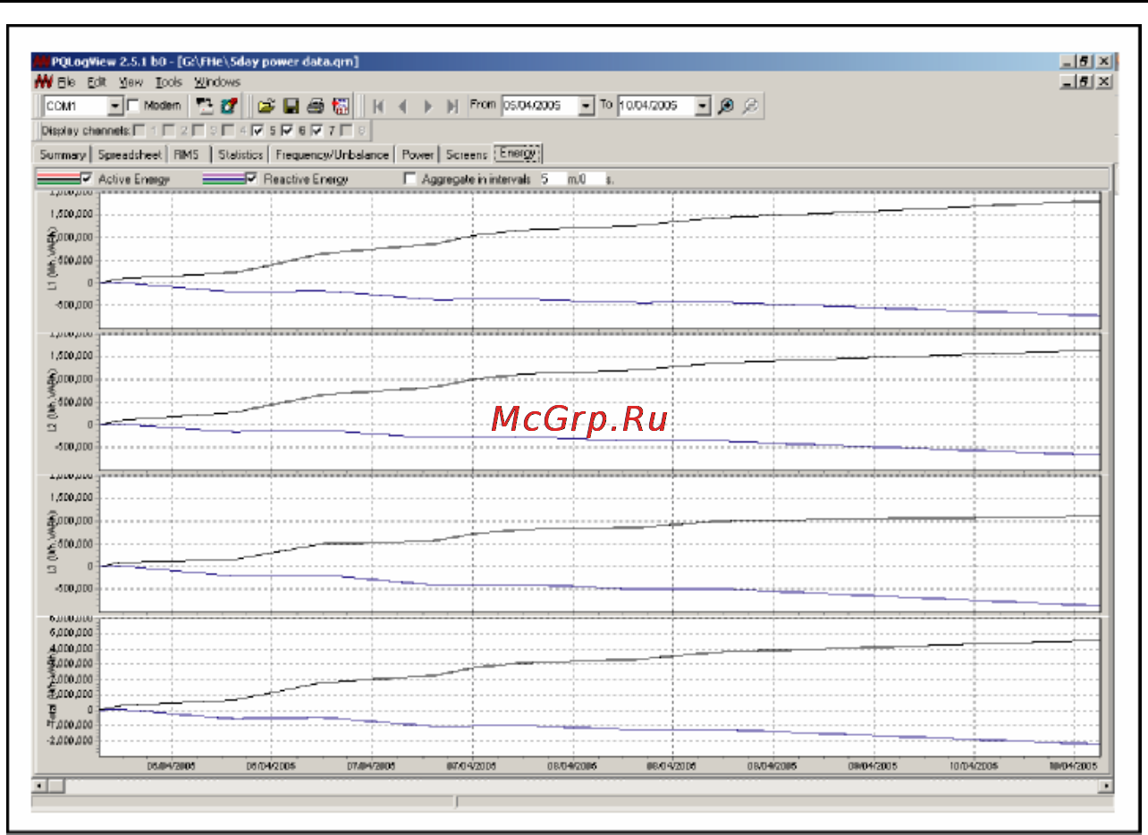Viewport: 1148px width, 835px height.
Task: Toggle the Active Energy checkbox
Action: [x=87, y=178]
